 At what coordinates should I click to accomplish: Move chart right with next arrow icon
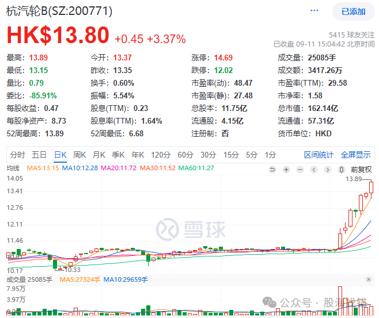pyautogui.click(x=328, y=170)
